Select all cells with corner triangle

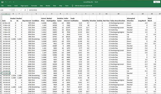[1, 14]
